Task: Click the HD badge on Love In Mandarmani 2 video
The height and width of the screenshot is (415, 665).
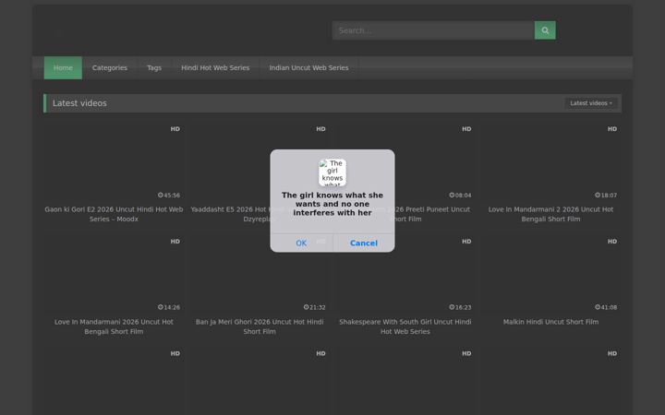Action: click(x=612, y=129)
